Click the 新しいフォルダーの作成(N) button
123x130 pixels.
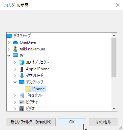coord(31,122)
